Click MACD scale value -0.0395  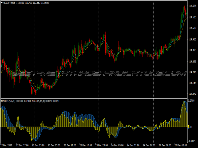[x=192, y=141]
